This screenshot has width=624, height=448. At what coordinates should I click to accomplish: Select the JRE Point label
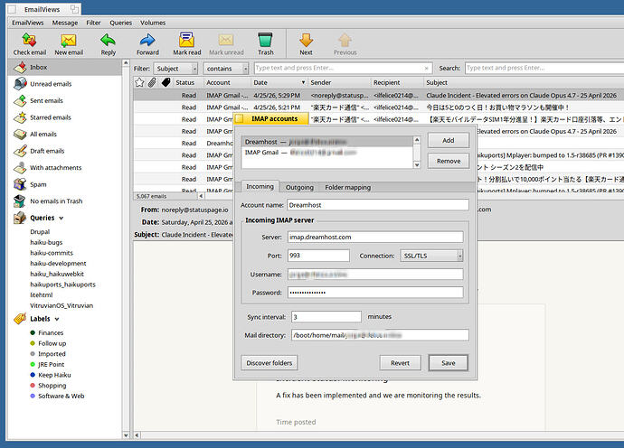pyautogui.click(x=51, y=364)
